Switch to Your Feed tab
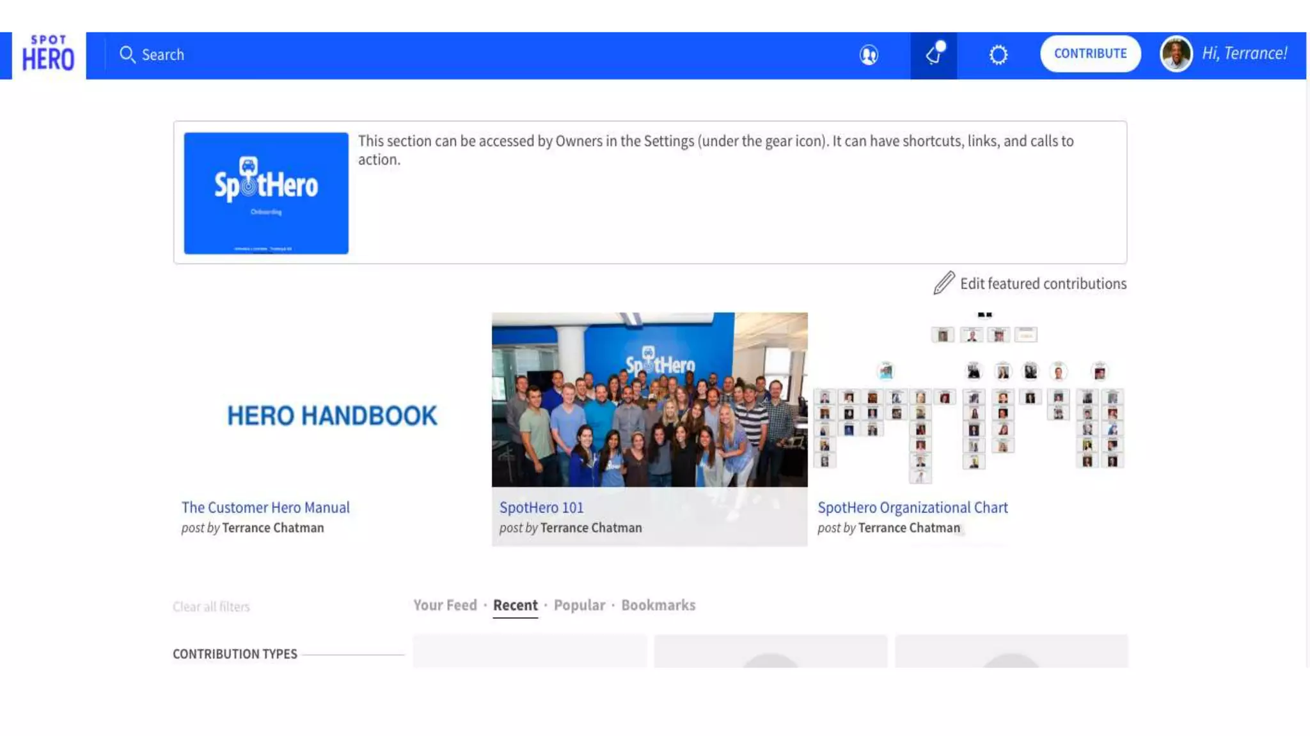This screenshot has height=736, width=1310. 445,605
